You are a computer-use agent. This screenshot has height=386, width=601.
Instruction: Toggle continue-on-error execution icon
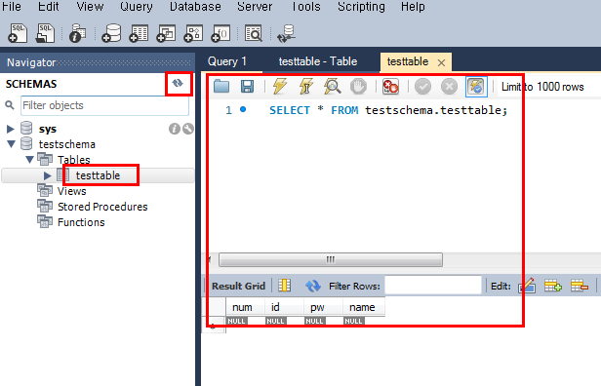390,87
